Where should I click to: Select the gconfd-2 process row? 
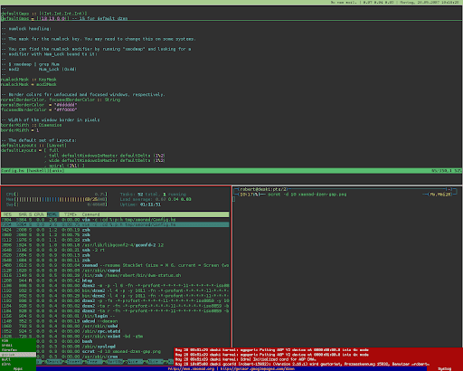pyautogui.click(x=115, y=245)
